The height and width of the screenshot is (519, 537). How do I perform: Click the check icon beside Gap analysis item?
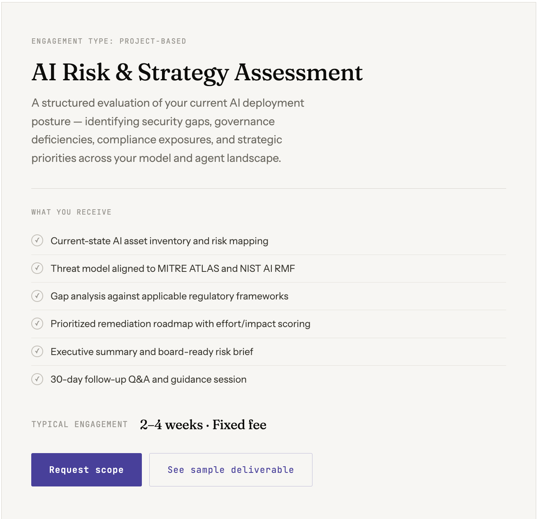(x=37, y=296)
